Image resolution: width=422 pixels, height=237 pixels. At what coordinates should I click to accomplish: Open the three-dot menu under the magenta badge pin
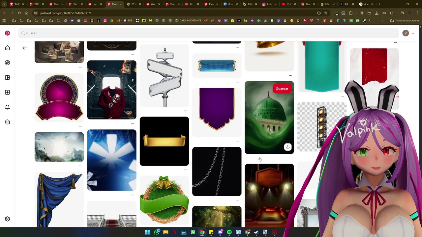tap(80, 126)
